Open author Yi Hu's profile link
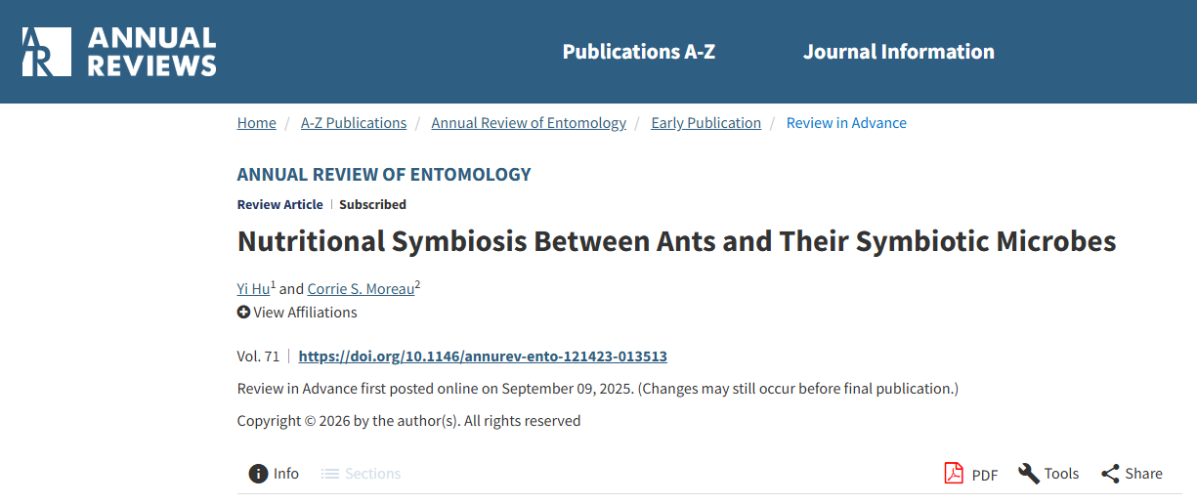The height and width of the screenshot is (503, 1197). coord(253,289)
